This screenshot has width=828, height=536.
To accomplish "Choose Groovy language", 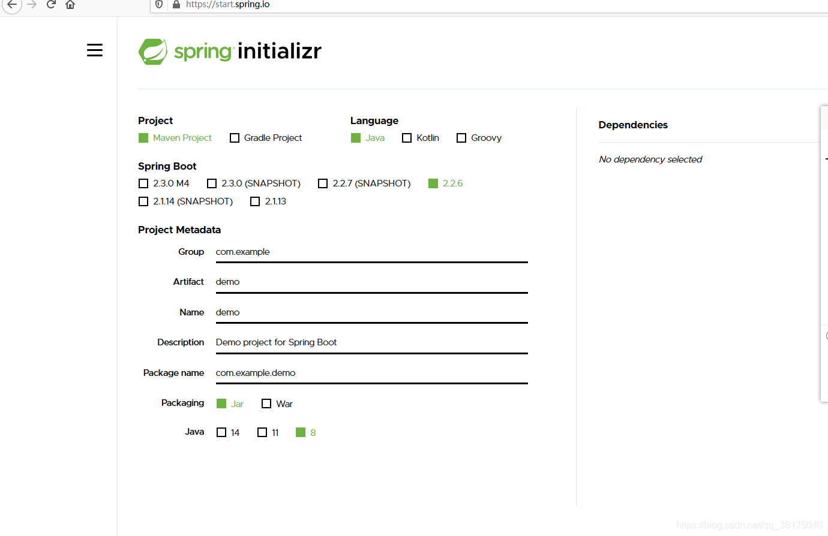I will coord(479,138).
